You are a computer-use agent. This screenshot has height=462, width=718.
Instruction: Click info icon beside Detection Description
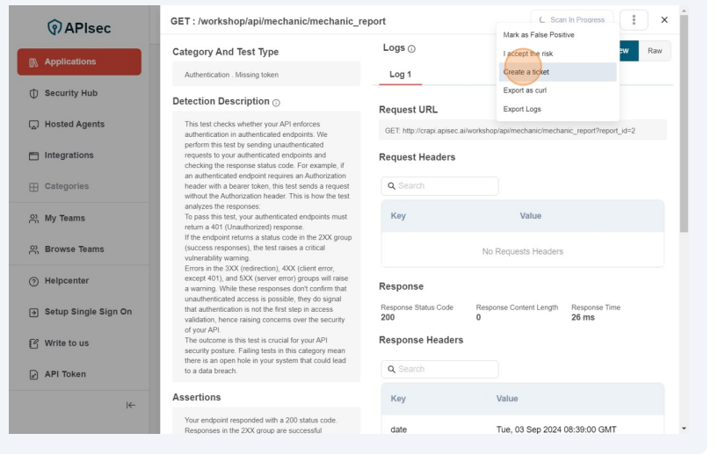277,103
